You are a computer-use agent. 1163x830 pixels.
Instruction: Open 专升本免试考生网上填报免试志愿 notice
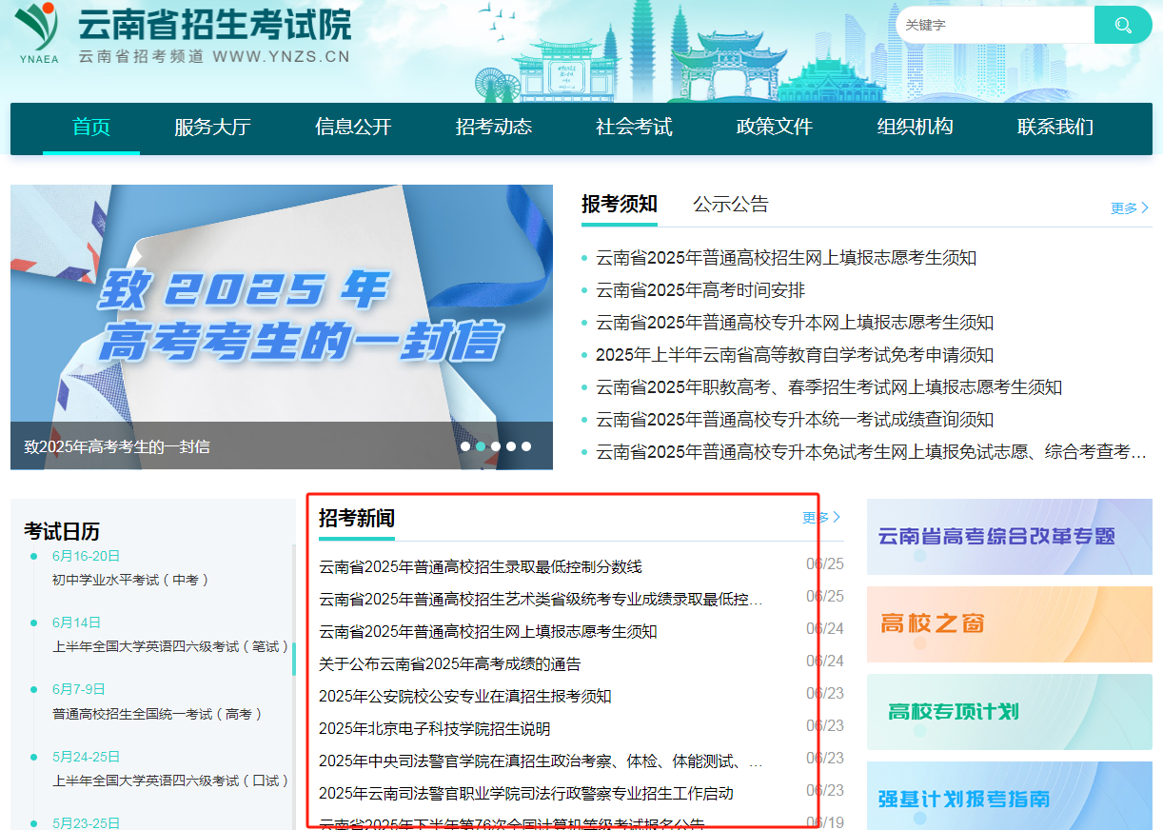pyautogui.click(x=871, y=452)
